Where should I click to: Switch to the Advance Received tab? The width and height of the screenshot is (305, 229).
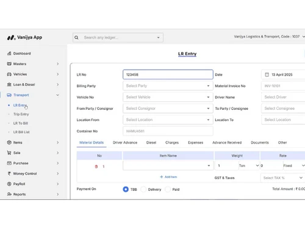227,142
